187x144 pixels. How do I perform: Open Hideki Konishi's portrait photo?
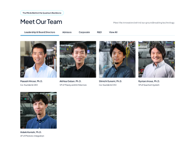[x=39, y=110]
